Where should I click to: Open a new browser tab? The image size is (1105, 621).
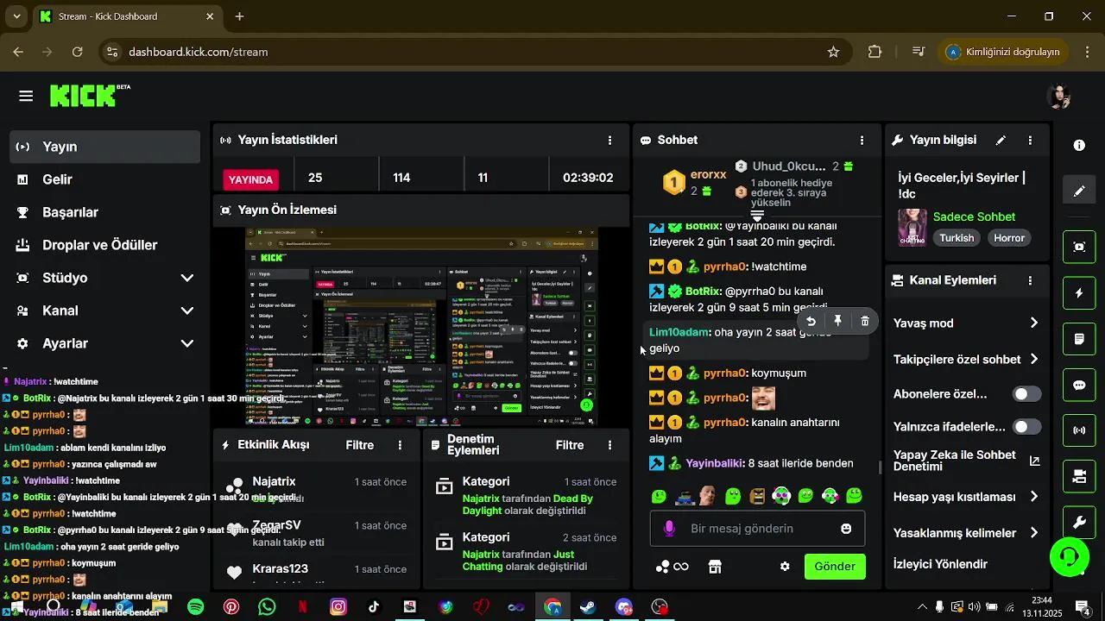[x=239, y=16]
